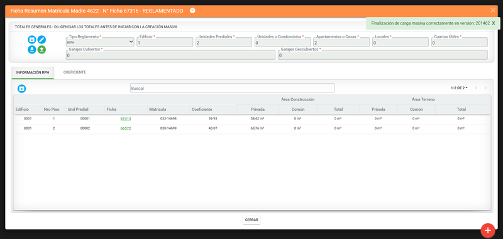Select matrícula cell 033-14698
The image size is (503, 239).
pyautogui.click(x=169, y=119)
